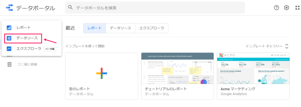Click the エクスプローラ line chart icon
The height and width of the screenshot is (107, 301).
(9, 49)
